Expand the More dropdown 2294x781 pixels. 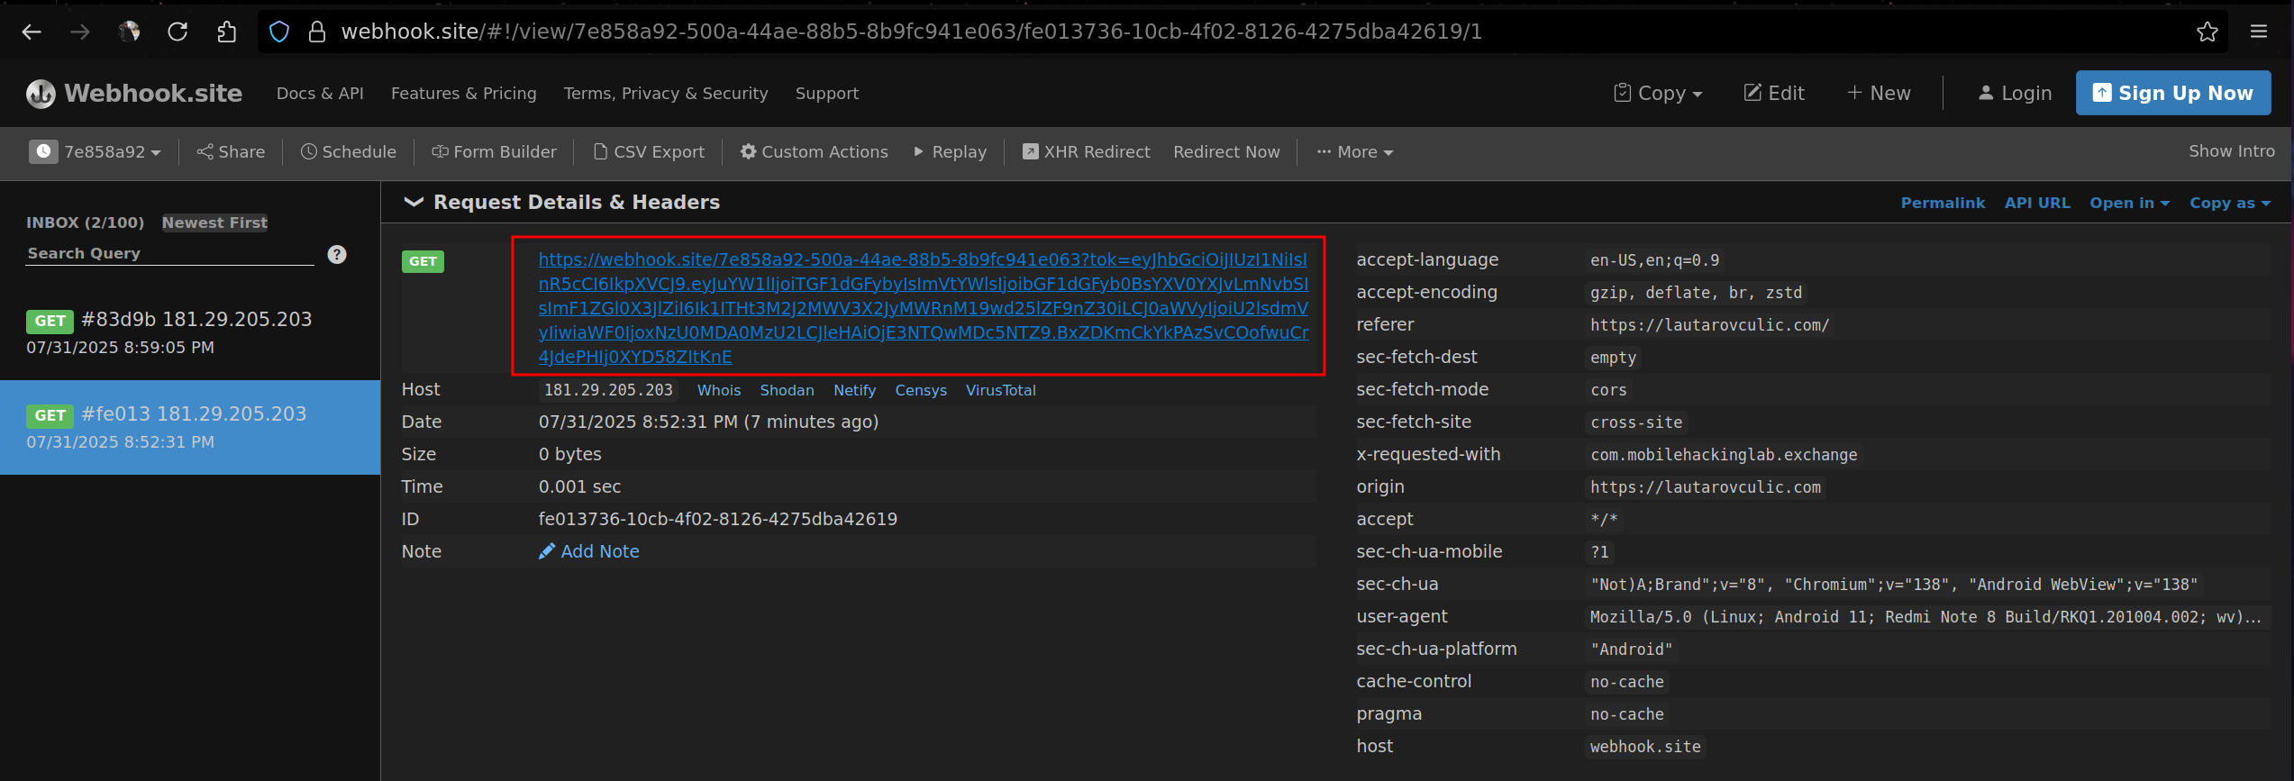[1355, 152]
